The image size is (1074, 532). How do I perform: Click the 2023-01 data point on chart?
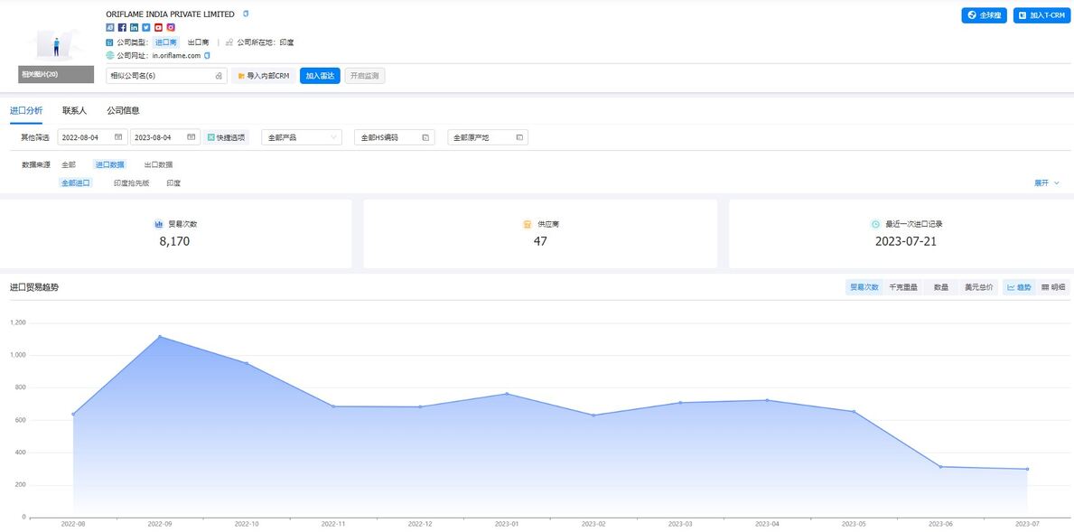[507, 394]
